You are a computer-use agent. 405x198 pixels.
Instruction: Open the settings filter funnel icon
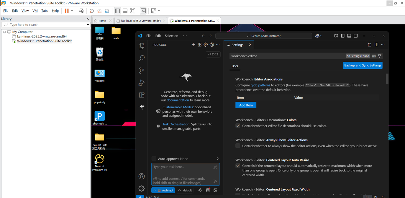click(x=380, y=56)
